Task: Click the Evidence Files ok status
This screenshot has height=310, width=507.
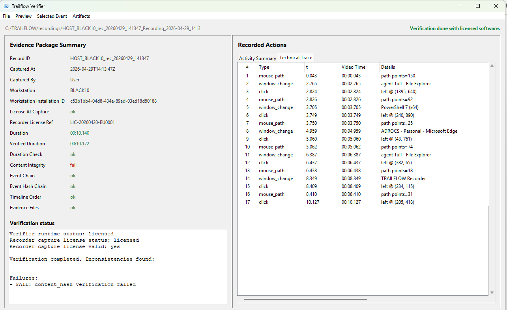Action: tap(73, 208)
